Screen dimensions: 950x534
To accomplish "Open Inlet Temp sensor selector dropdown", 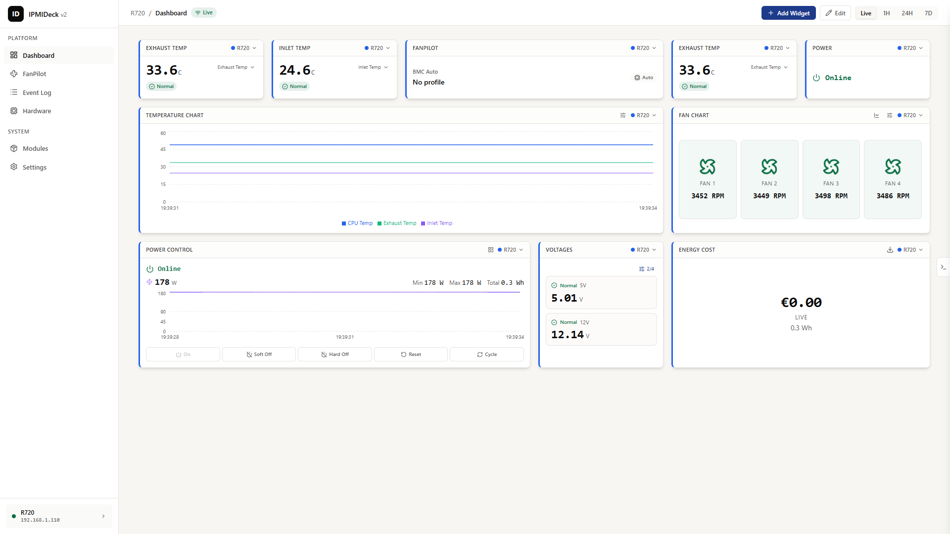I will (373, 67).
